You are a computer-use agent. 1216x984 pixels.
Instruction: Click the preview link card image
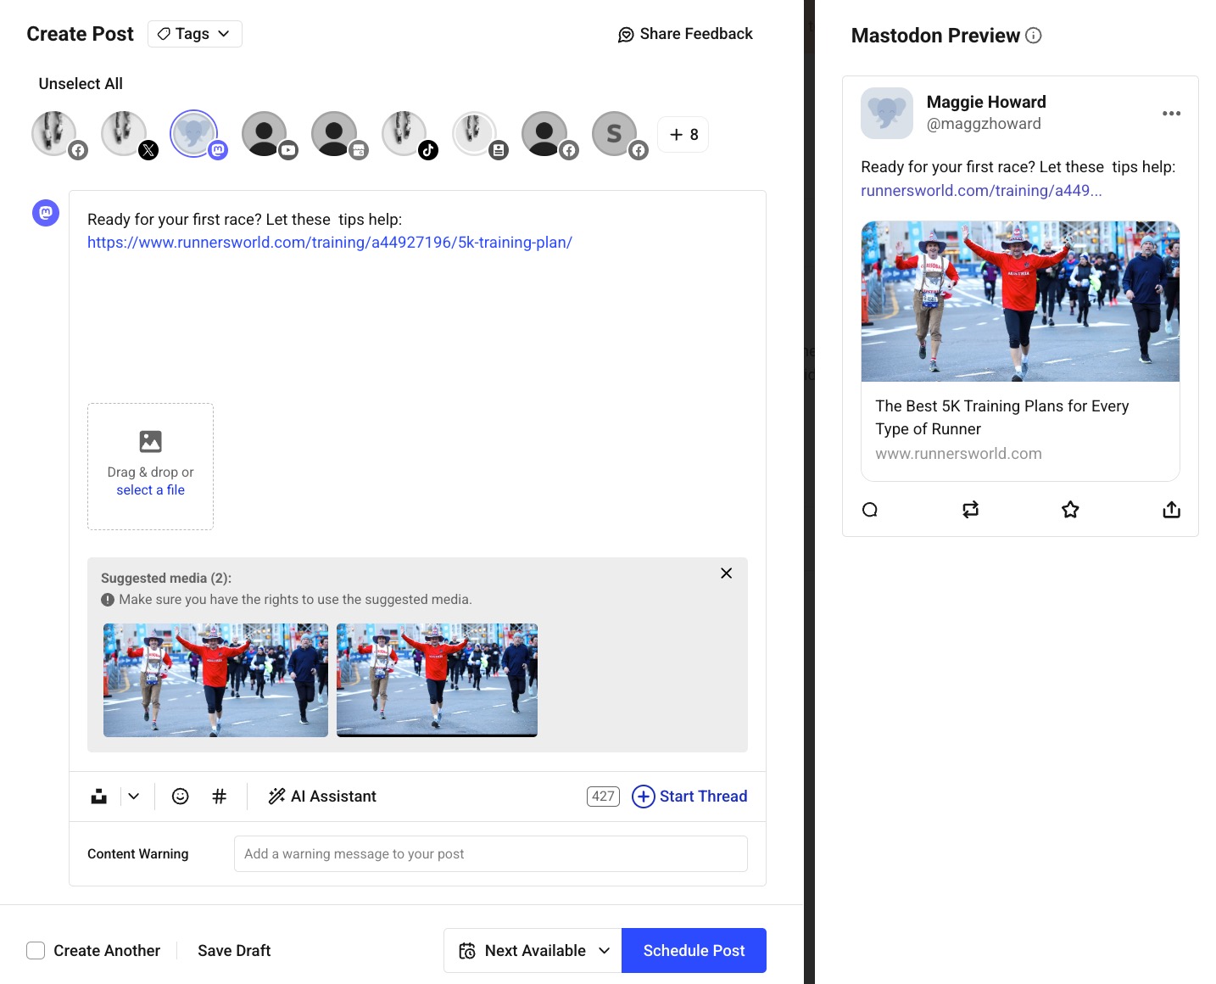tap(1020, 301)
